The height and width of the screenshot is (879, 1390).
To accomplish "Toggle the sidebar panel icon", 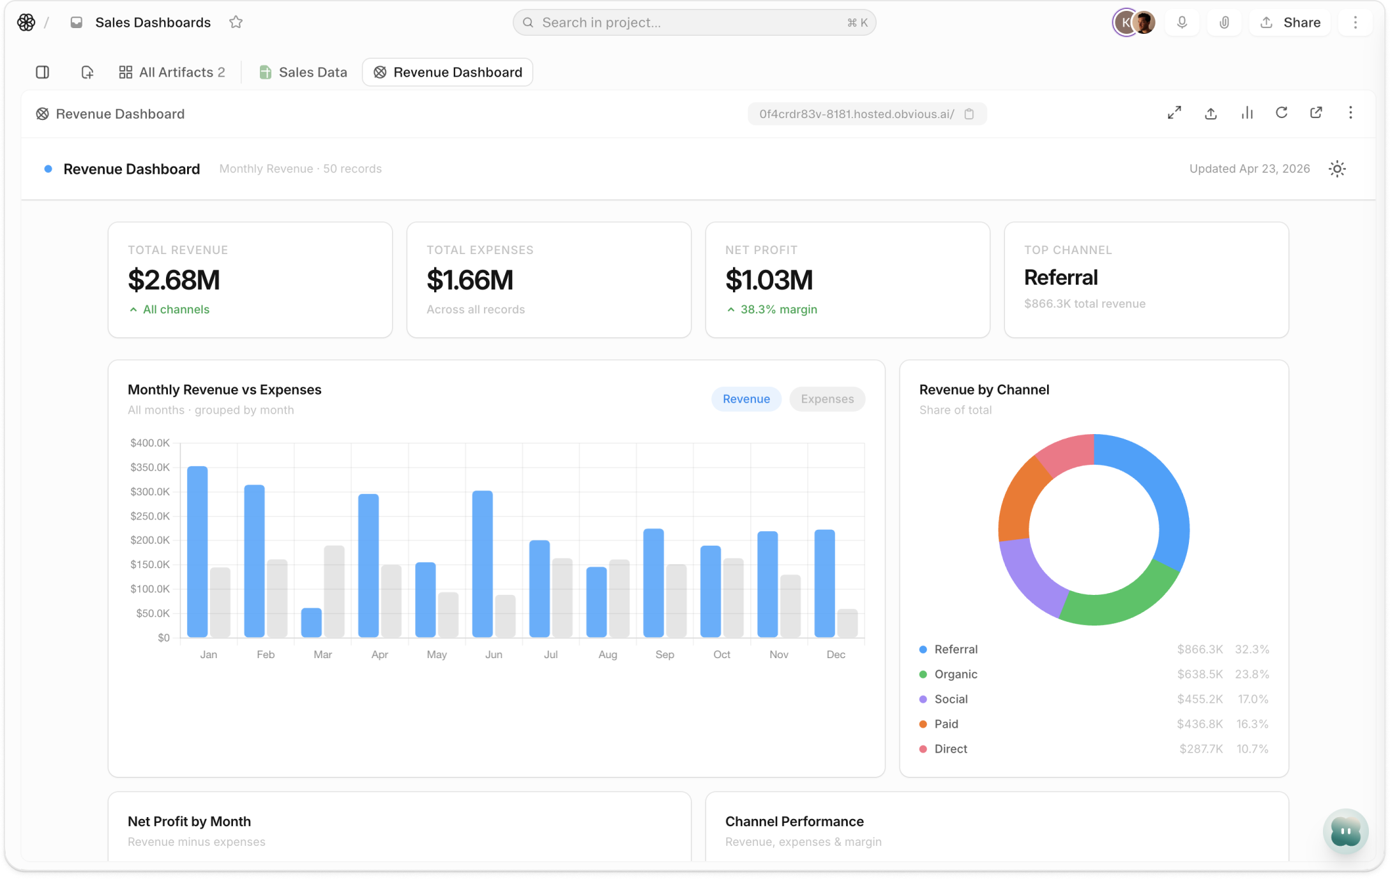I will pyautogui.click(x=43, y=72).
